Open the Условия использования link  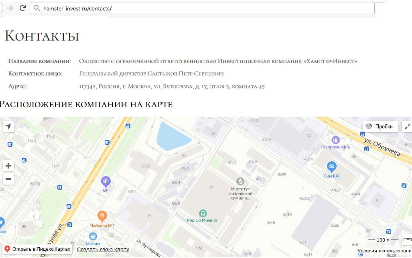tap(384, 251)
